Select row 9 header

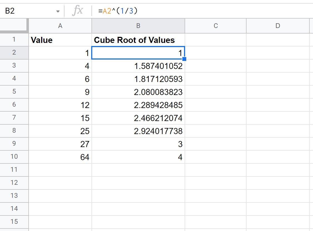14,144
